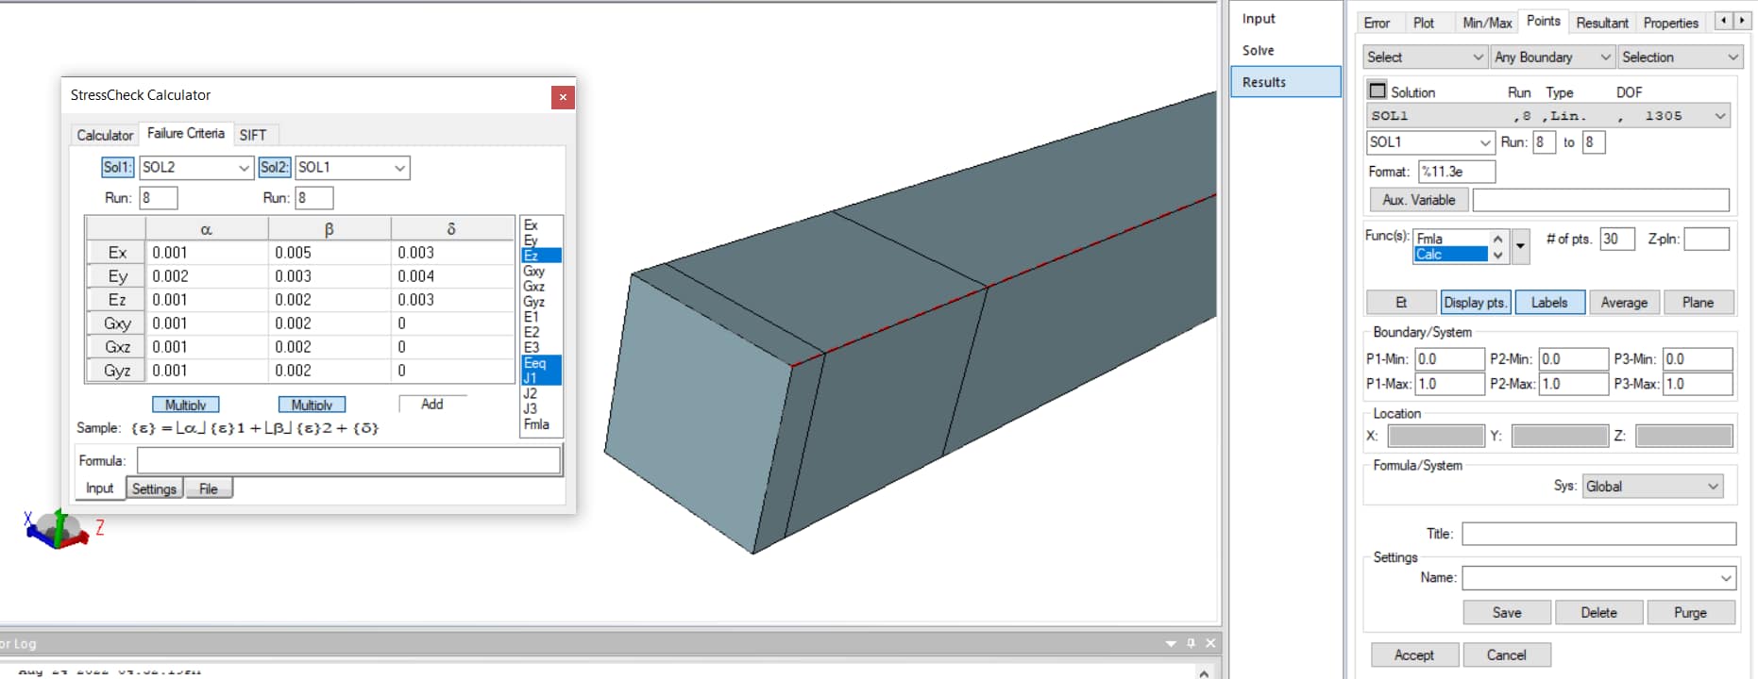Expand the Sys Global coordinate dropdown
Viewport: 1758px width, 679px height.
1652,487
